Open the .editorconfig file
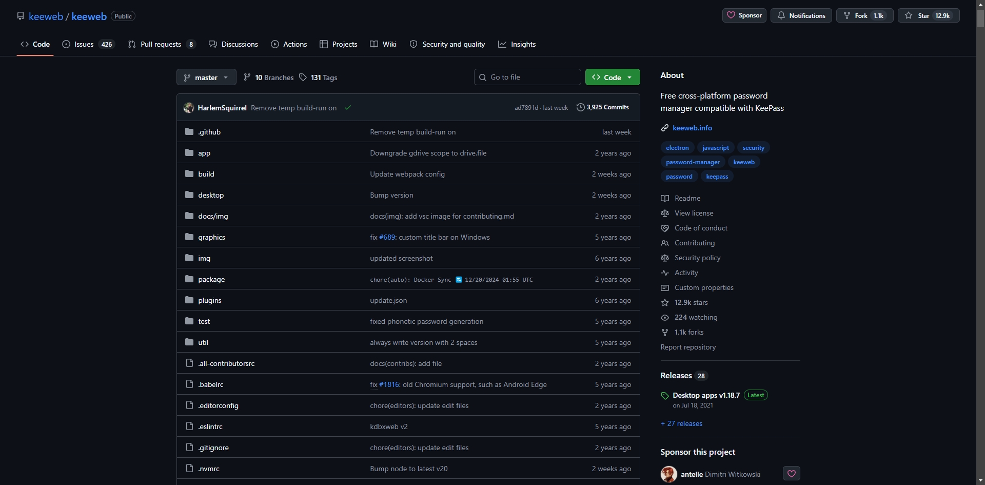Viewport: 985px width, 485px height. [218, 405]
